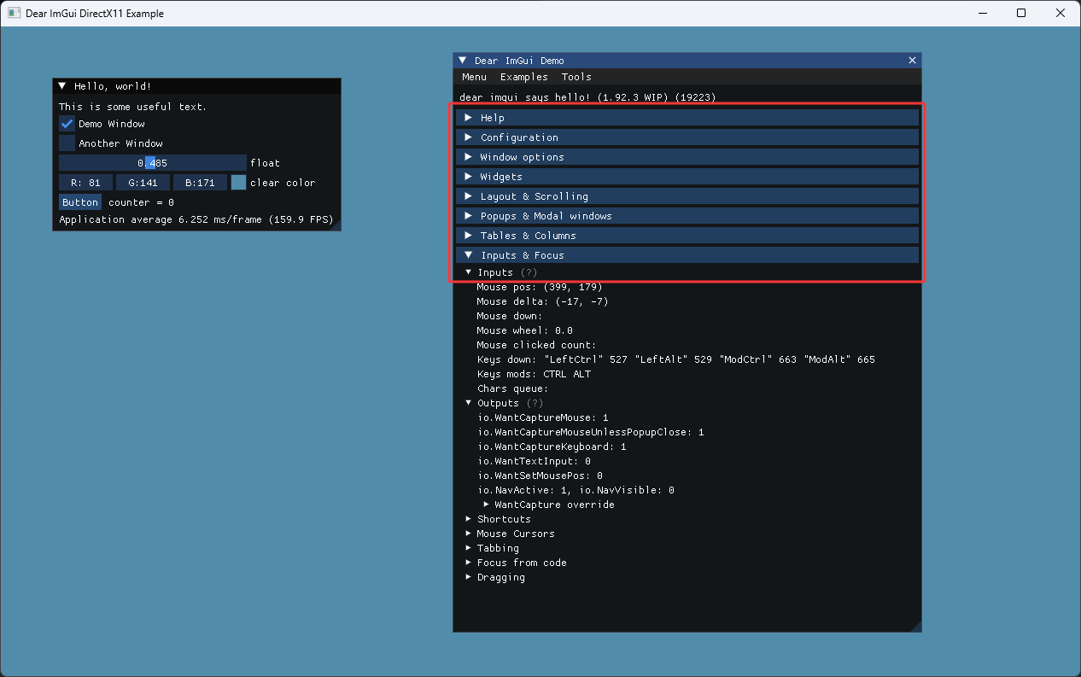Click the 'Mouse clicked count:' line
This screenshot has width=1081, height=677.
(536, 345)
